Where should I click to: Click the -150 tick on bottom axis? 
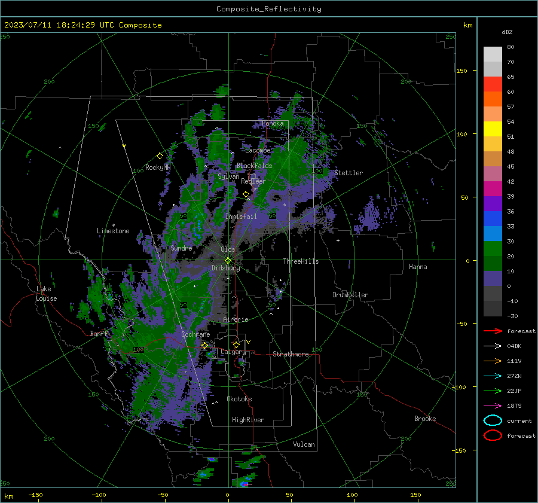click(35, 495)
